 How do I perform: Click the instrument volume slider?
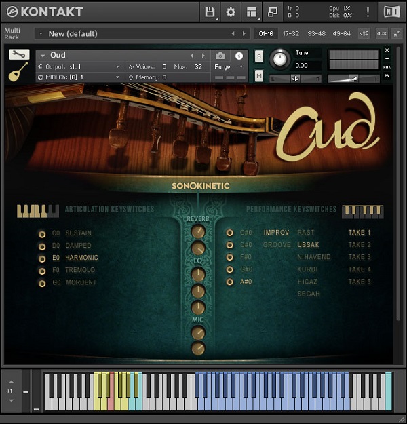(x=353, y=79)
